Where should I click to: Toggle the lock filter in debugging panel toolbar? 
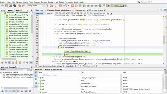[16, 63]
